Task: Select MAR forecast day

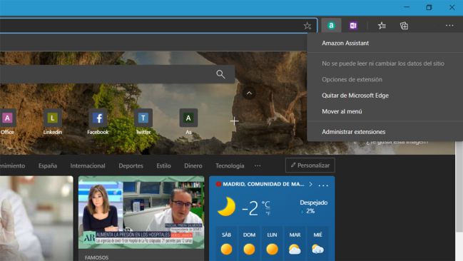Action: pyautogui.click(x=295, y=245)
